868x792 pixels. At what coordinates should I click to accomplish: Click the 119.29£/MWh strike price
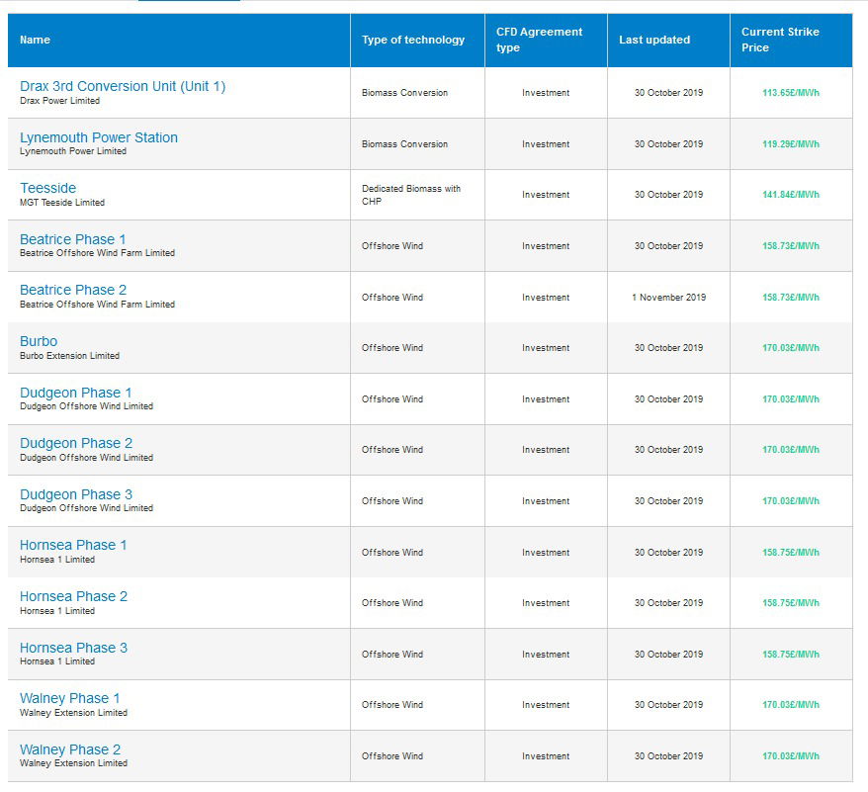click(791, 144)
